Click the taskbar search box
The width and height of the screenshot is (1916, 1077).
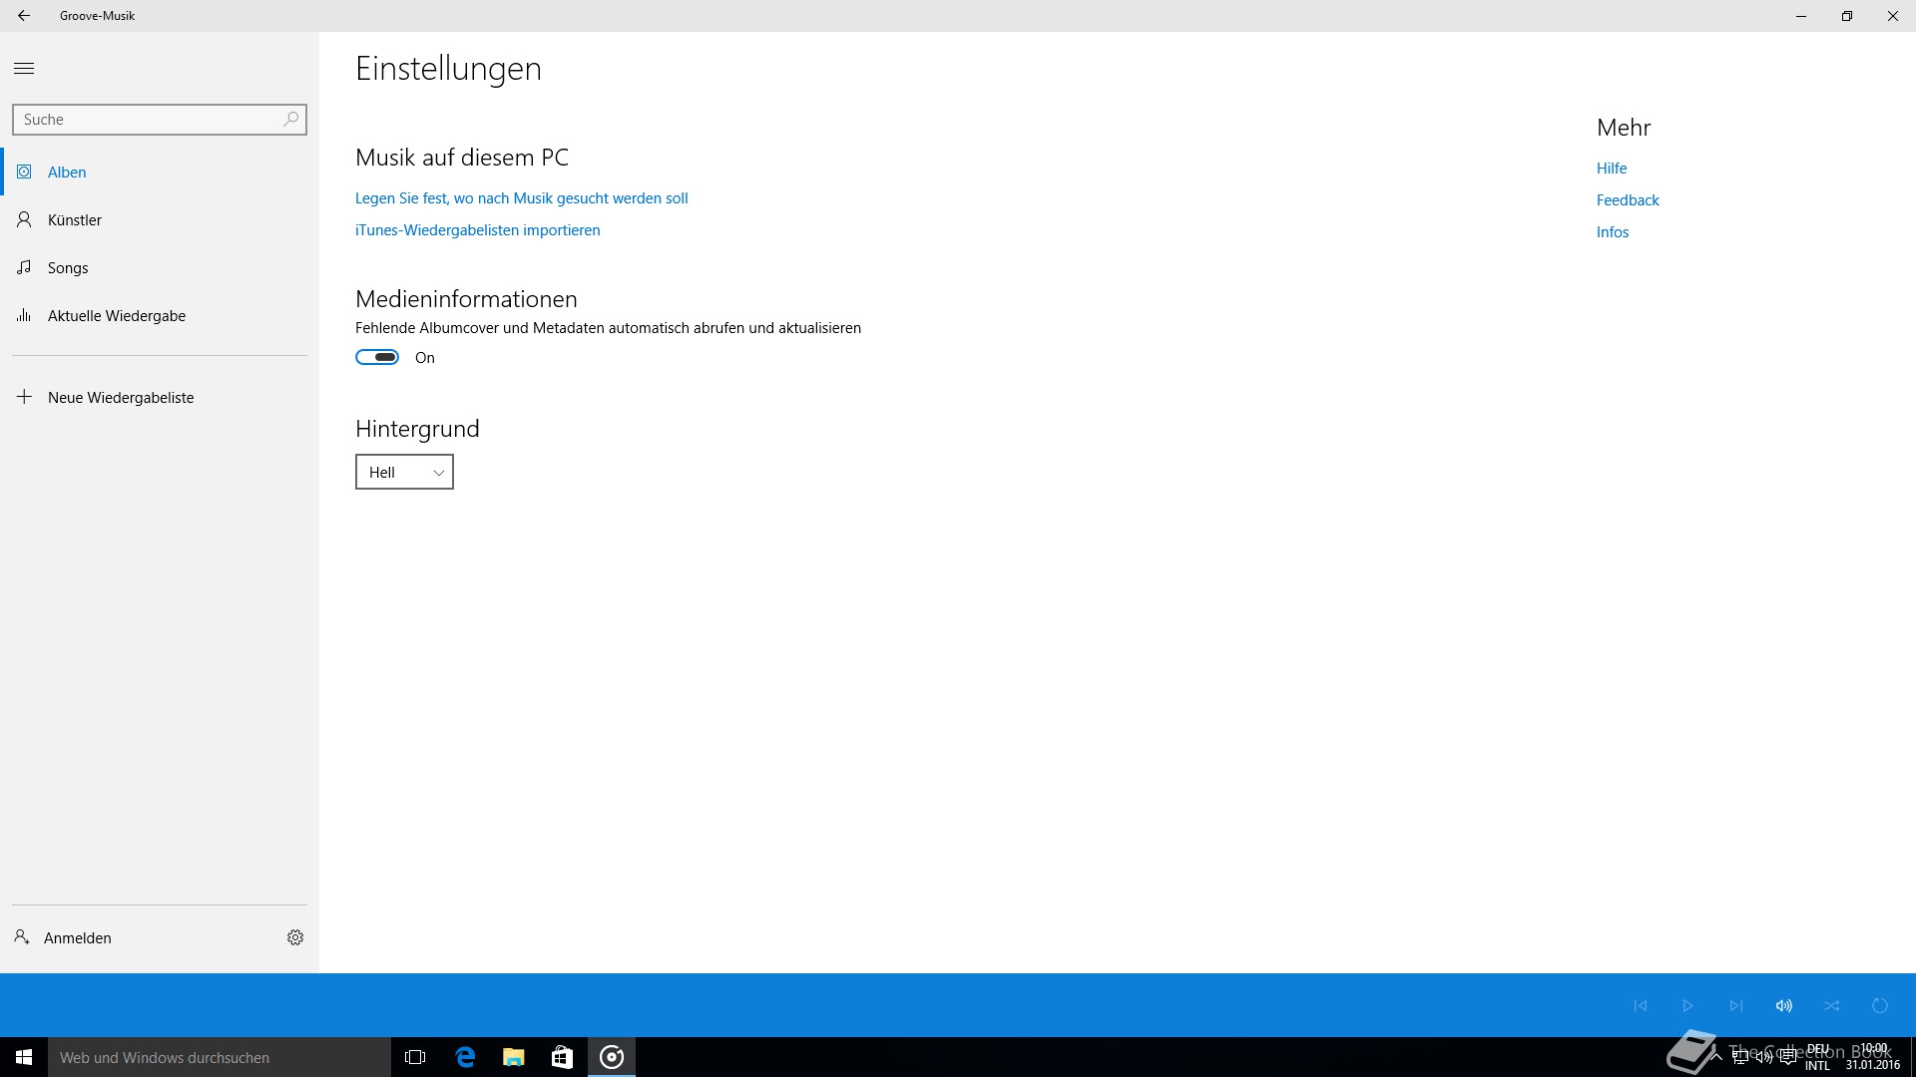pos(220,1057)
